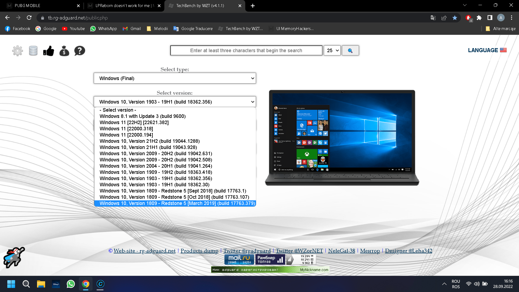519x292 pixels.
Task: Click the mail.ru counter badge
Action: coord(239,259)
